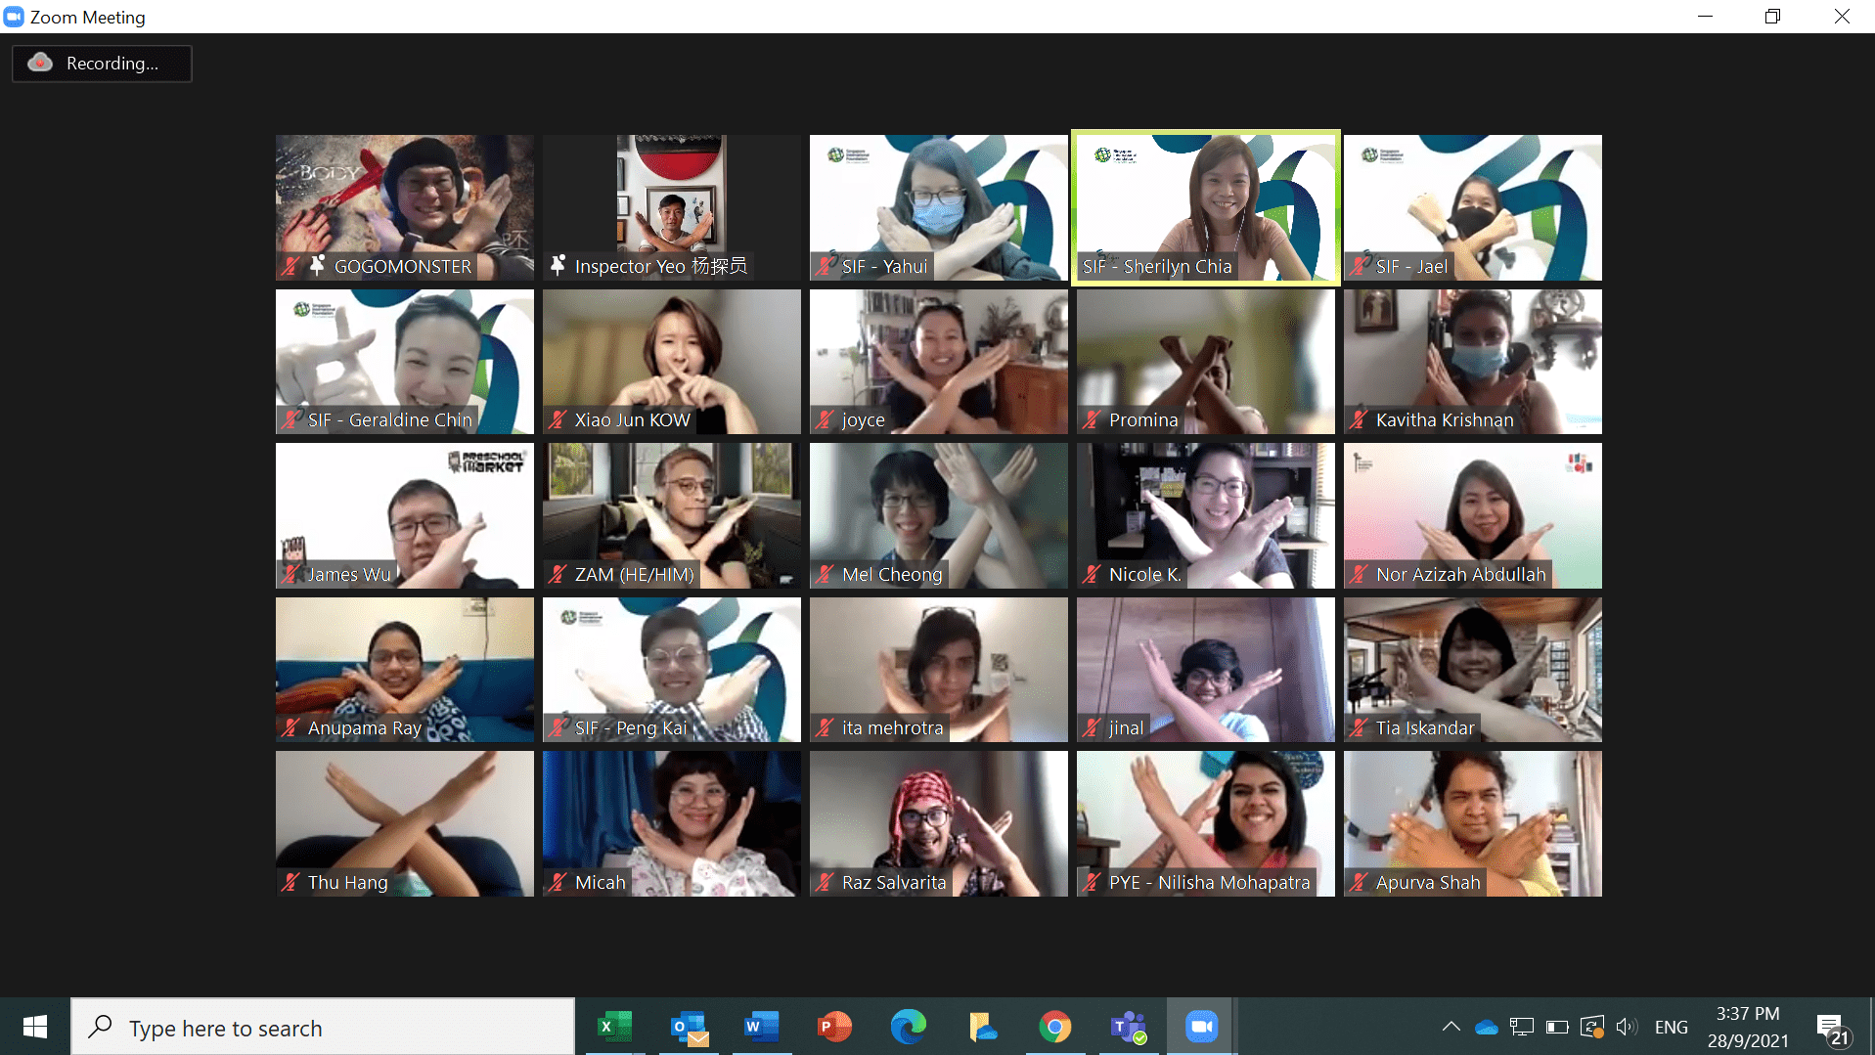This screenshot has width=1875, height=1055.
Task: Open PowerPoint from the taskbar
Action: pyautogui.click(x=834, y=1027)
